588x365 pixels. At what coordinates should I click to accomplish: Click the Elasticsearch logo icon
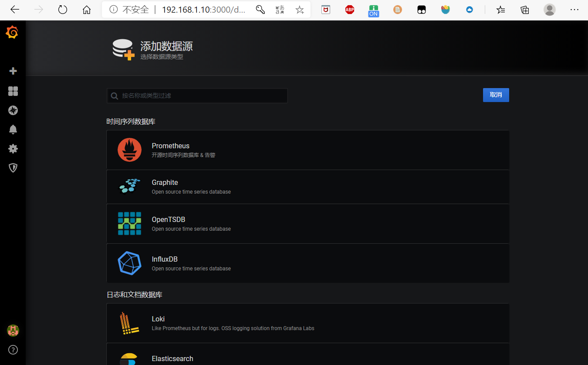click(129, 359)
